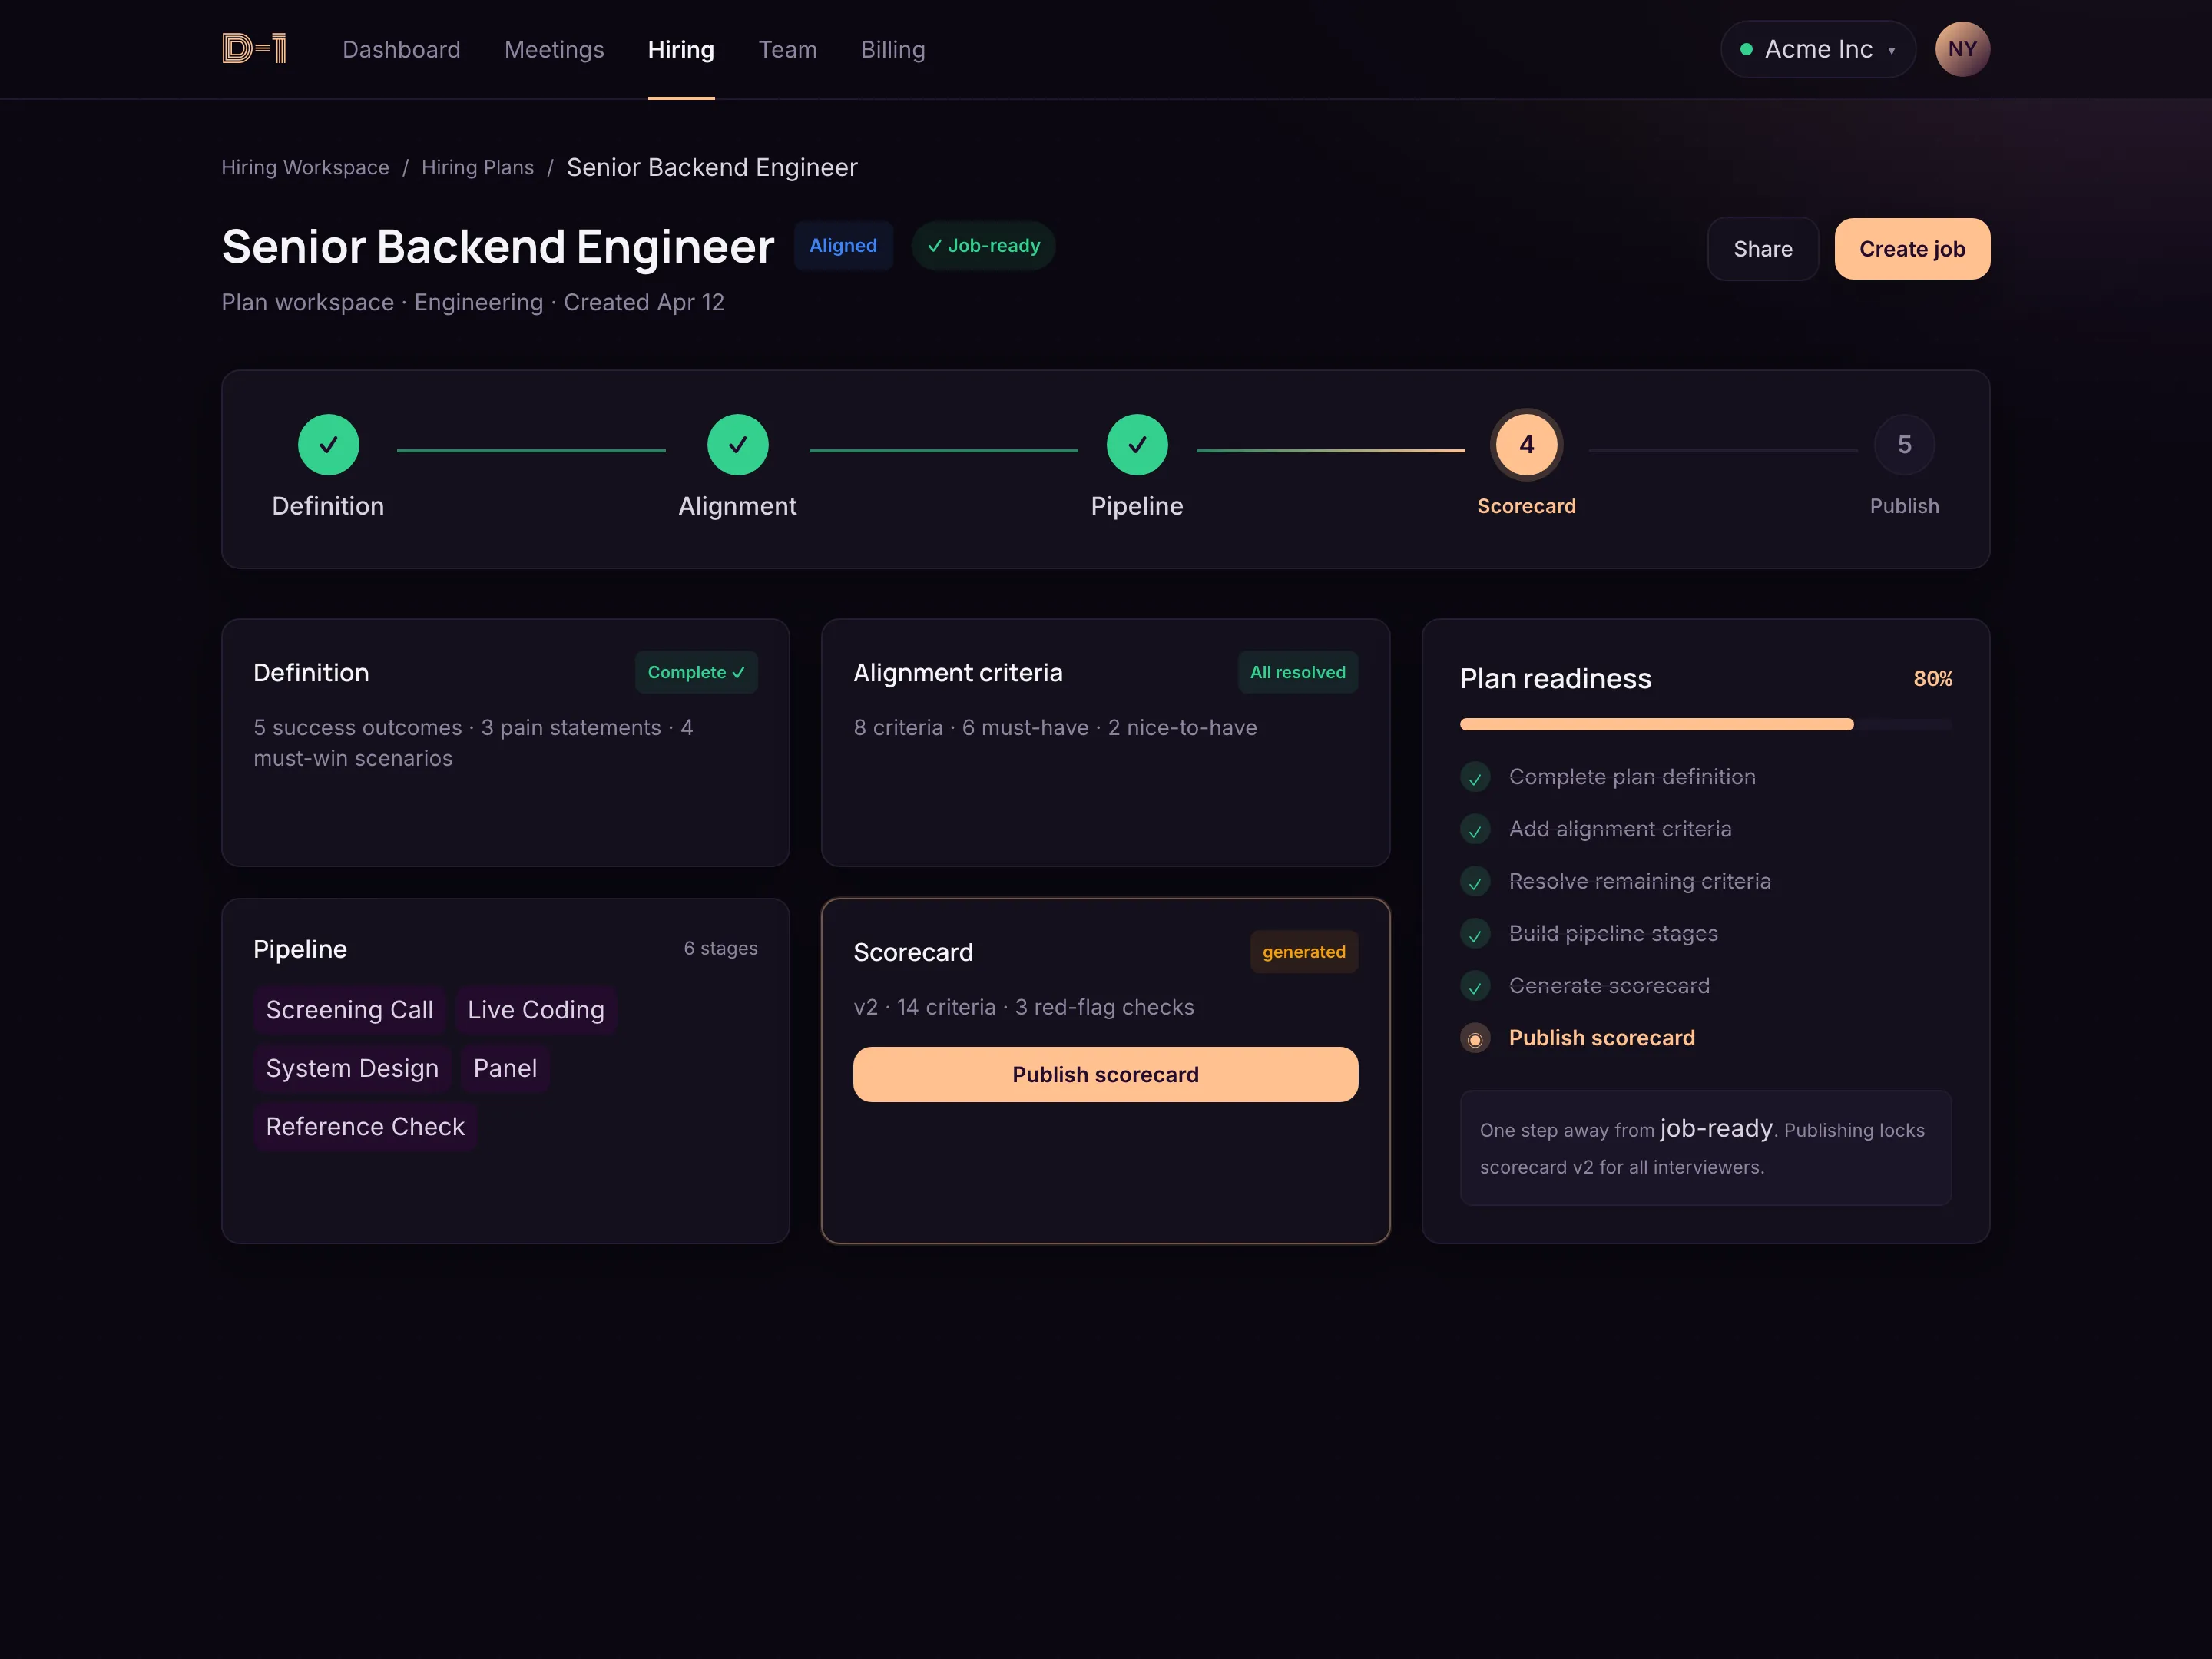Switch to the Team tab

coord(787,49)
